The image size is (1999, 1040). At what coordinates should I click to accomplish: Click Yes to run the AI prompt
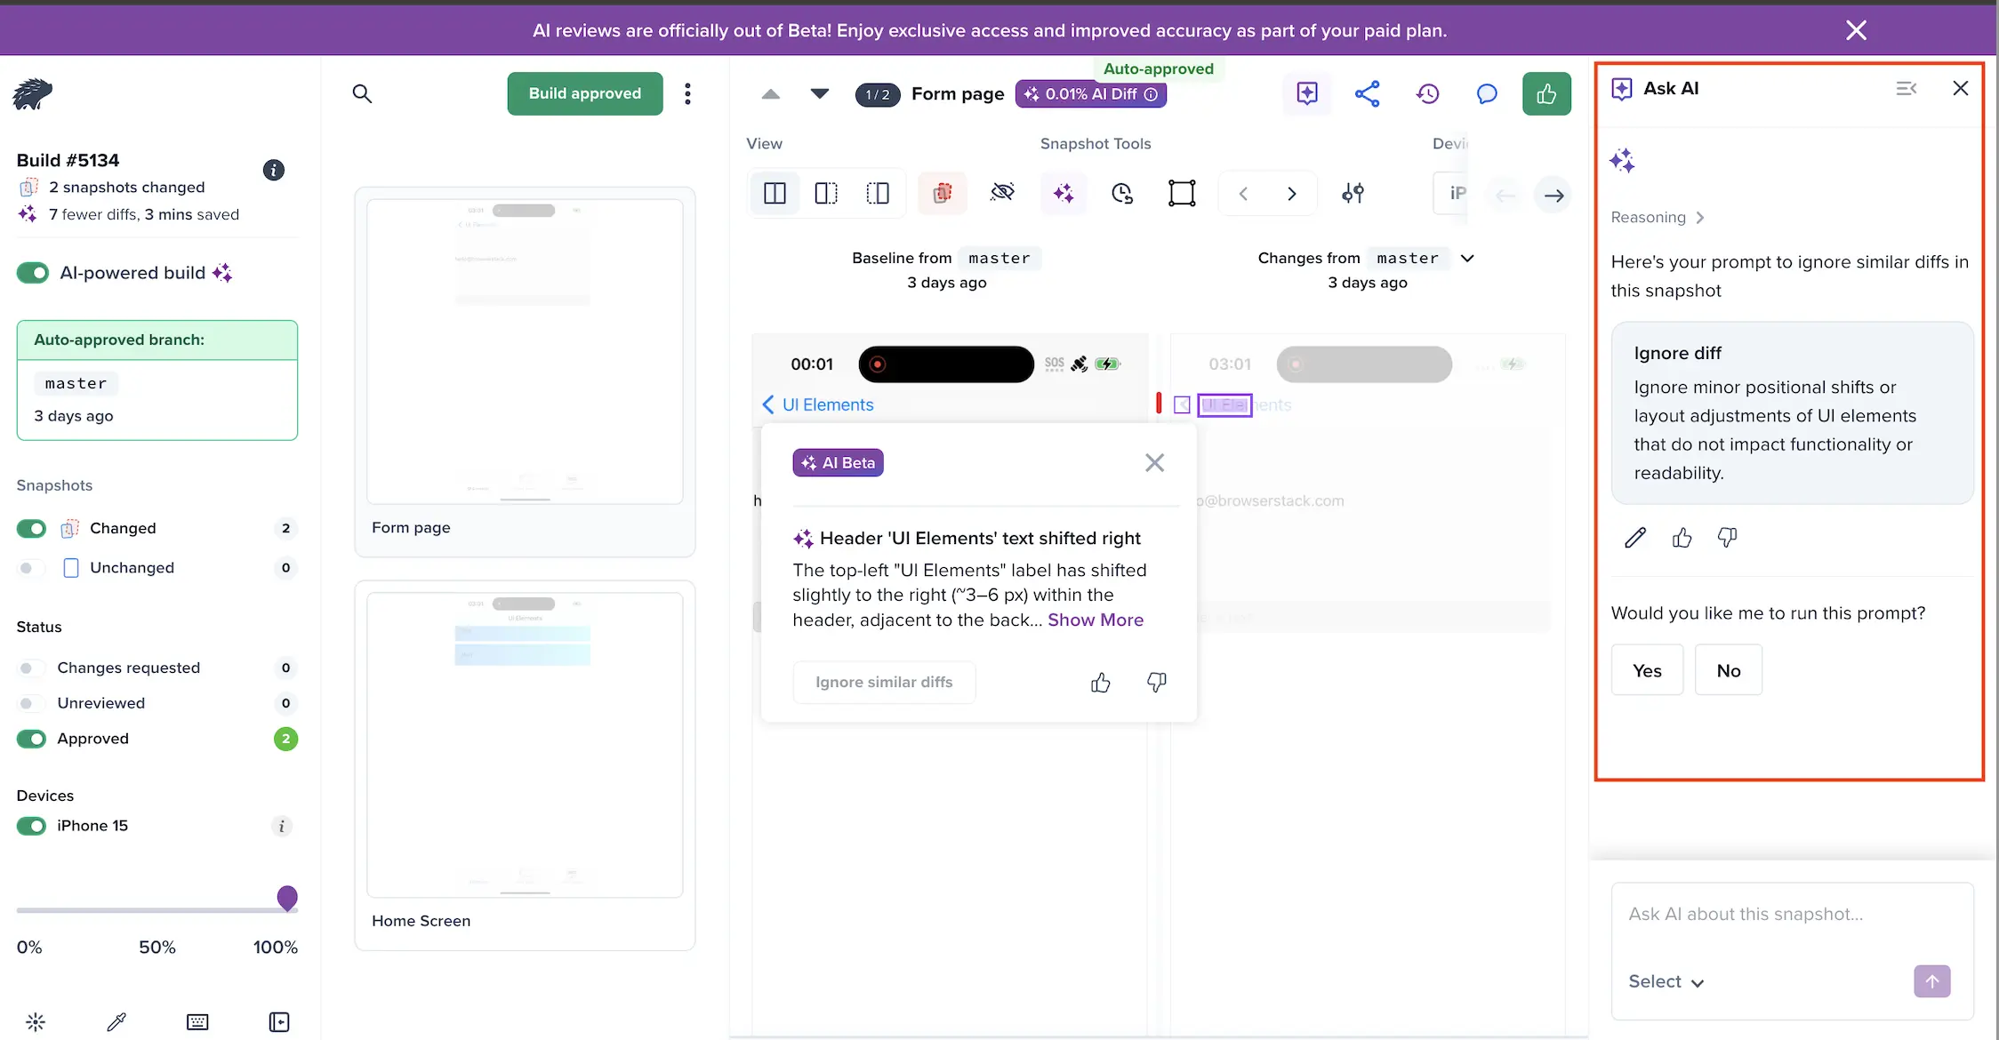1646,669
